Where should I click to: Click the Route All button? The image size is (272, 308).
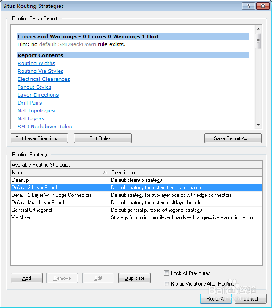pyautogui.click(x=216, y=299)
